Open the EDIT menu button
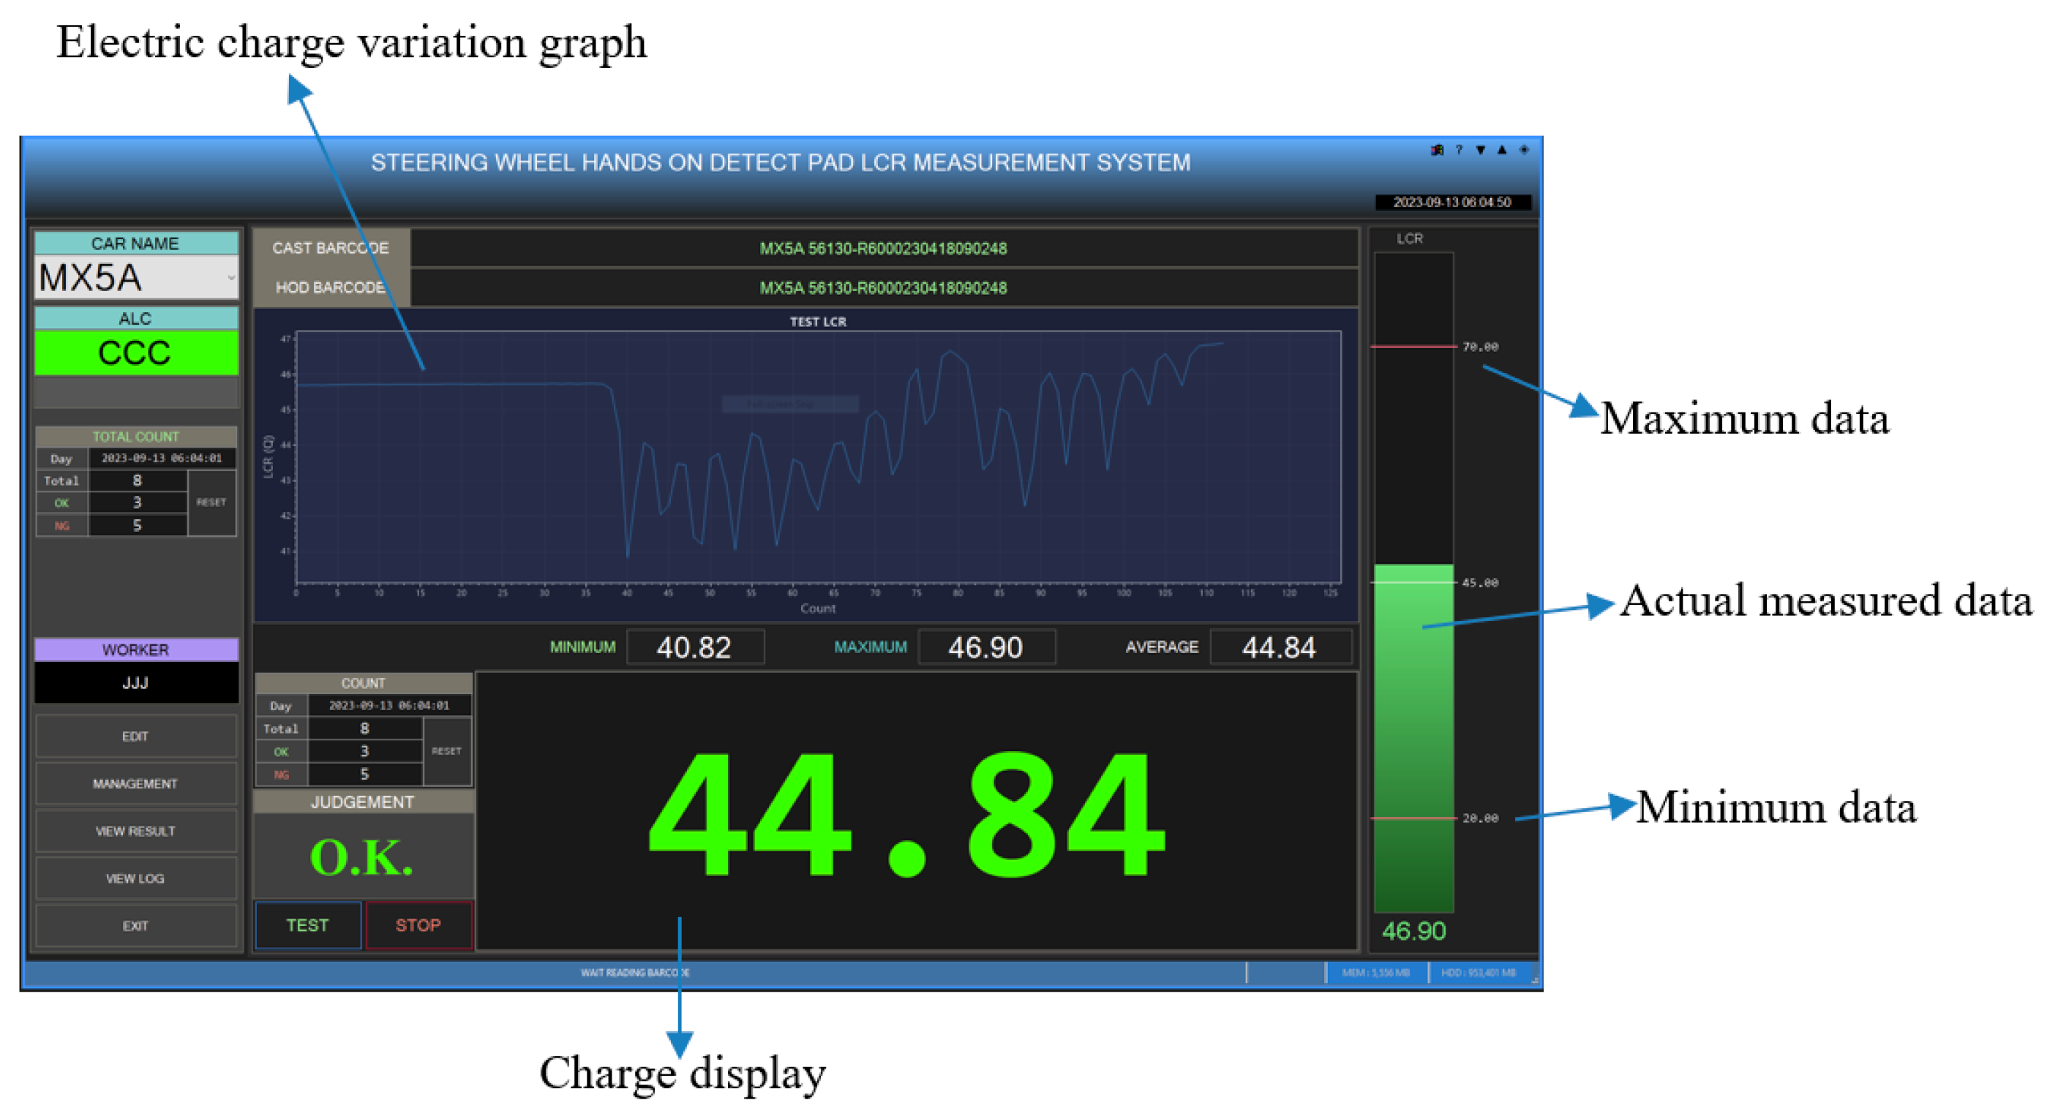The height and width of the screenshot is (1119, 2047). click(135, 737)
